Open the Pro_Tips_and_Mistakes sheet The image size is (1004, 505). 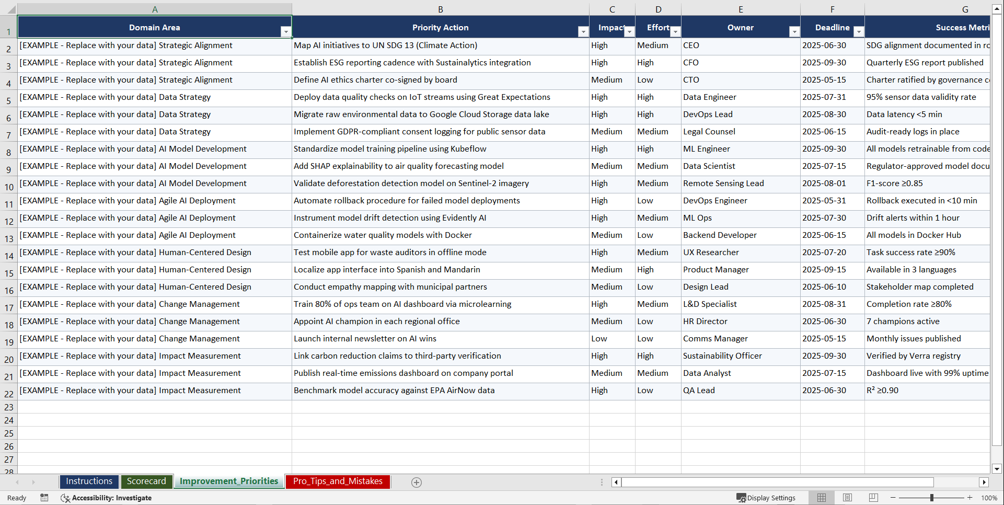click(x=338, y=481)
